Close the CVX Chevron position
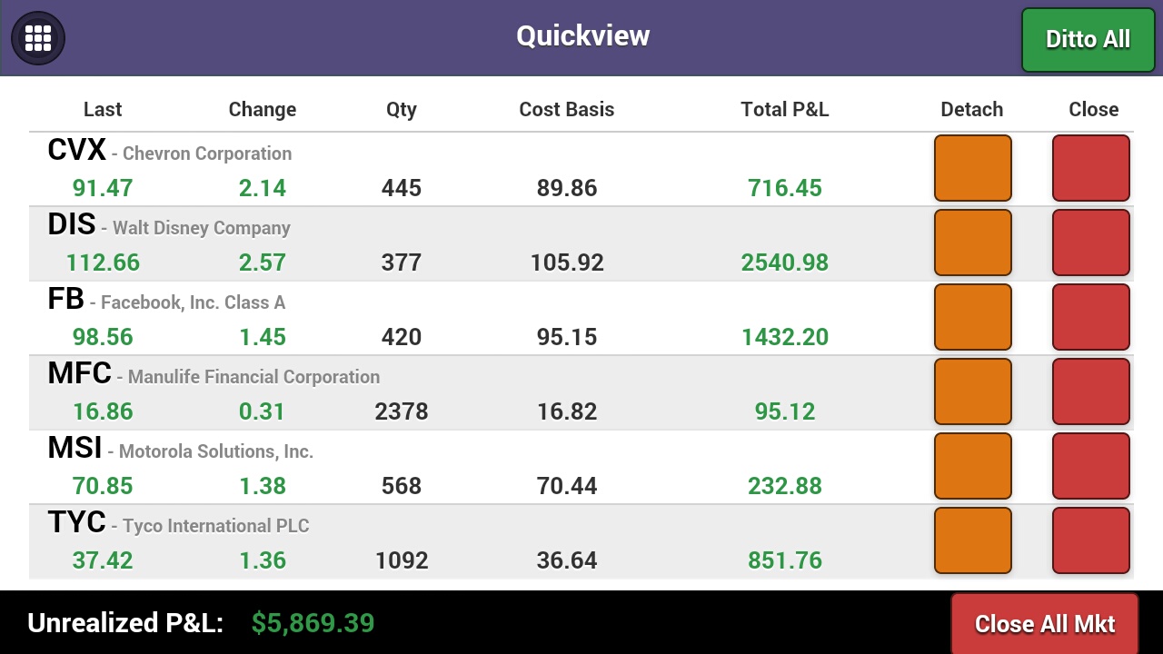1163x654 pixels. click(1090, 168)
